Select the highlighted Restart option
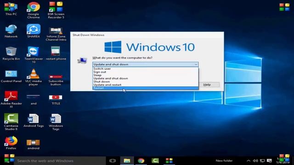This screenshot has width=294, height=165. [146, 88]
